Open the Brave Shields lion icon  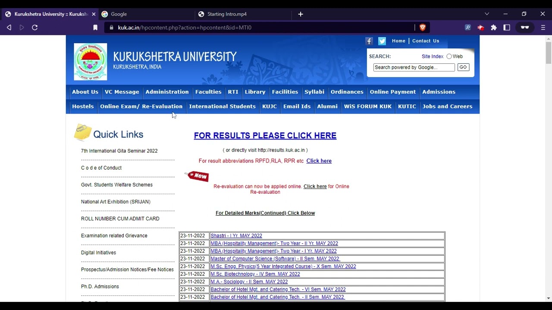click(423, 28)
